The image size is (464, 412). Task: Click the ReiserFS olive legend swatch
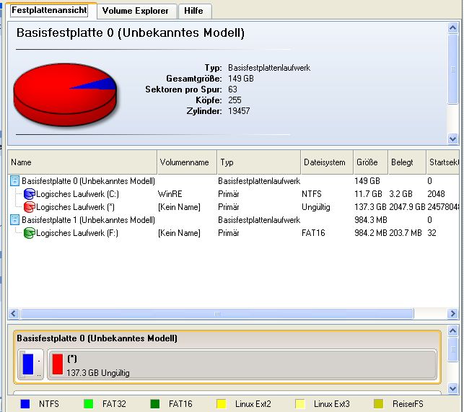[x=378, y=404]
